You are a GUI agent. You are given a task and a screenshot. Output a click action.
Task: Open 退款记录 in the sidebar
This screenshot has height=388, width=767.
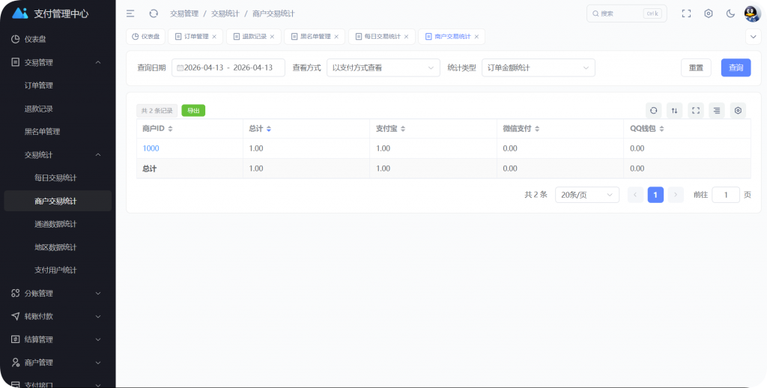click(58, 109)
